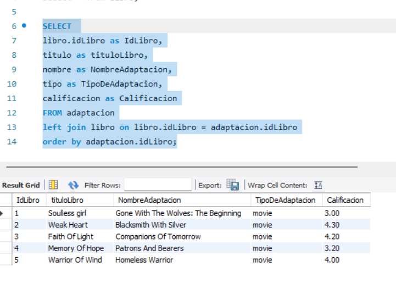
Task: Click the TipoDeAdaptacion column header
Action: [x=286, y=201]
